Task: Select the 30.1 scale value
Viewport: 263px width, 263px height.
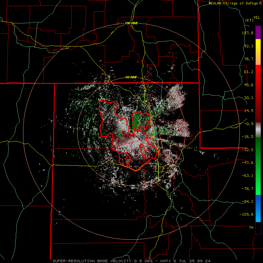Action: tap(249, 98)
